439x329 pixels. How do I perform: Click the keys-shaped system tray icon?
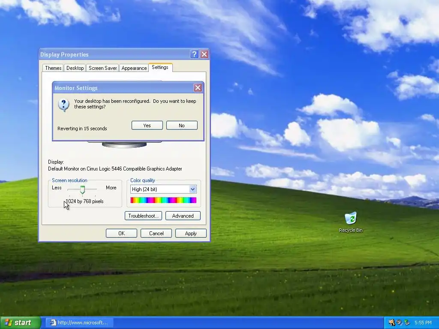pyautogui.click(x=391, y=323)
